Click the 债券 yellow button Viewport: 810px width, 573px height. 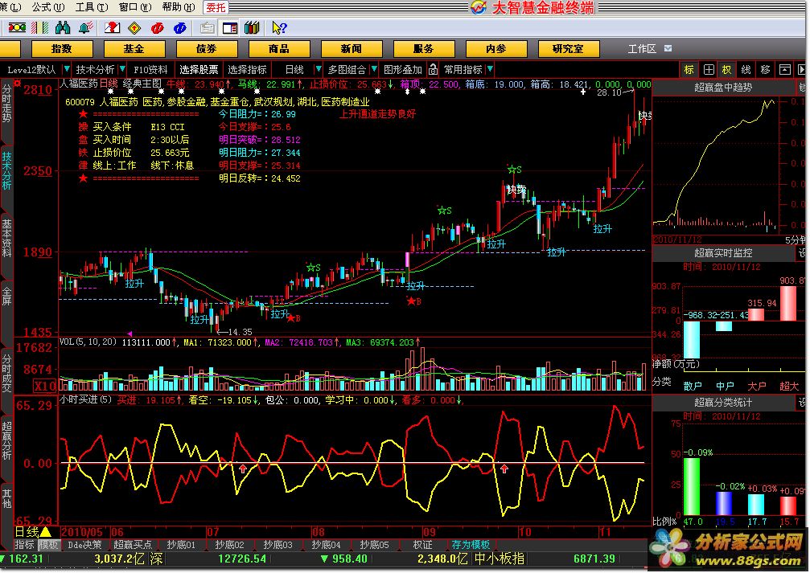(207, 49)
